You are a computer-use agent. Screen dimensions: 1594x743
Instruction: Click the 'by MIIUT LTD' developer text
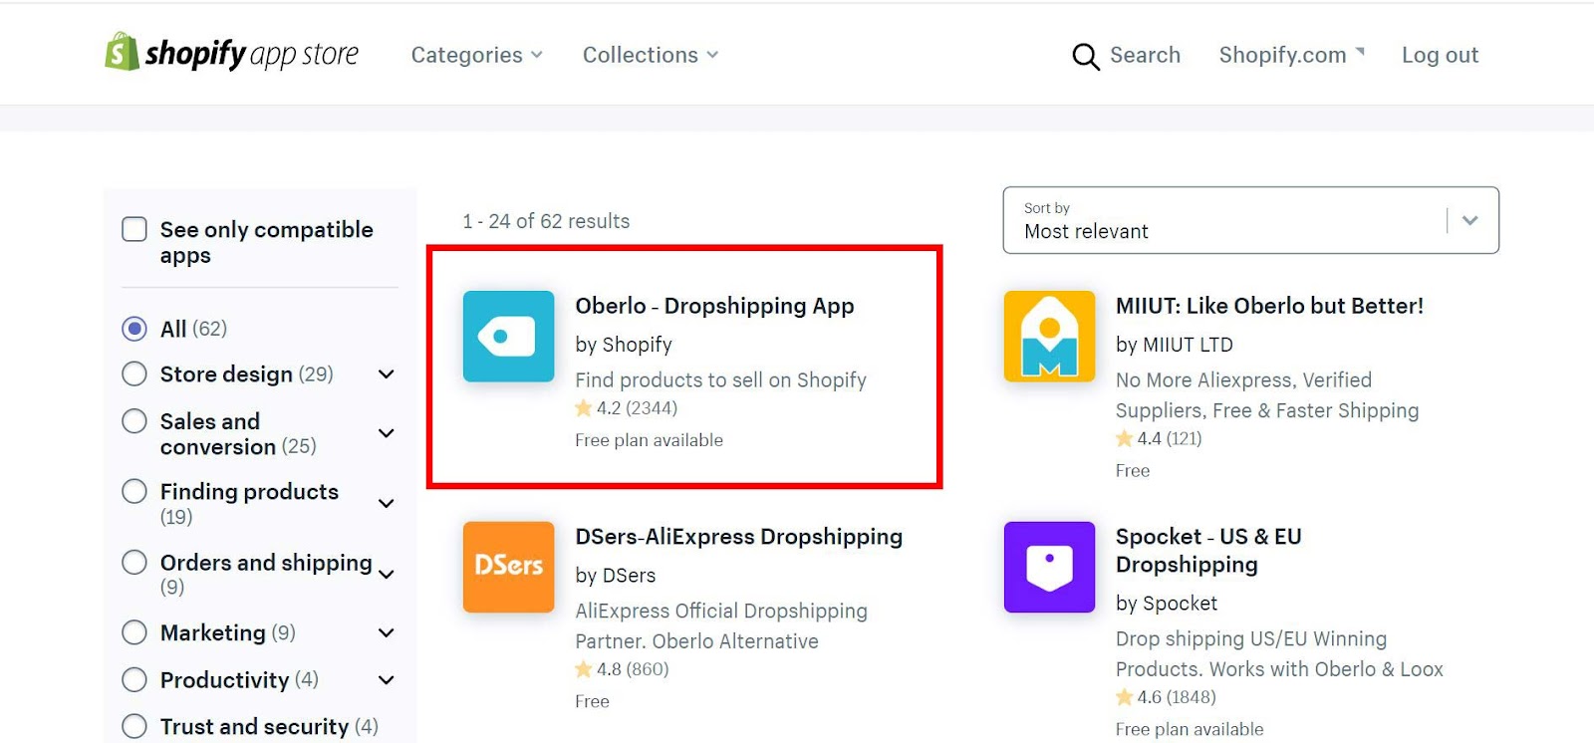coord(1175,345)
